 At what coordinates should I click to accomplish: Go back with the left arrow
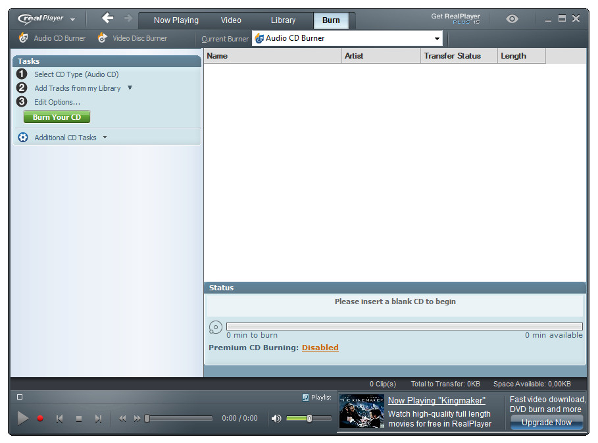click(x=107, y=18)
